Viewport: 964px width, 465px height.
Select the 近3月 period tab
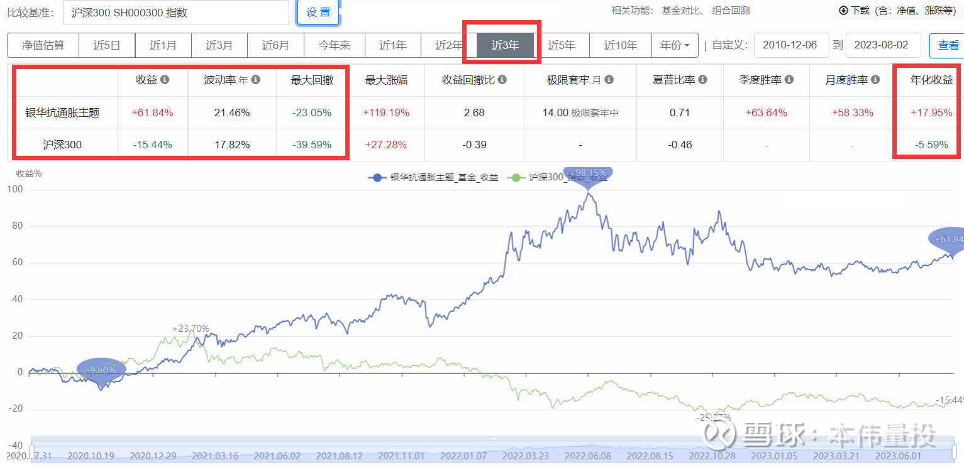219,45
